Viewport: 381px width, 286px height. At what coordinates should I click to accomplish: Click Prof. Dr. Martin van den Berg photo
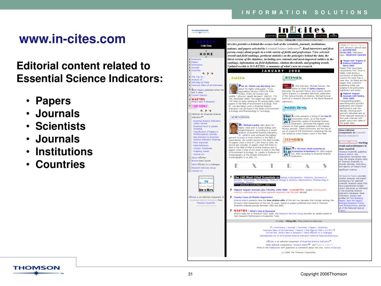pyautogui.click(x=234, y=89)
